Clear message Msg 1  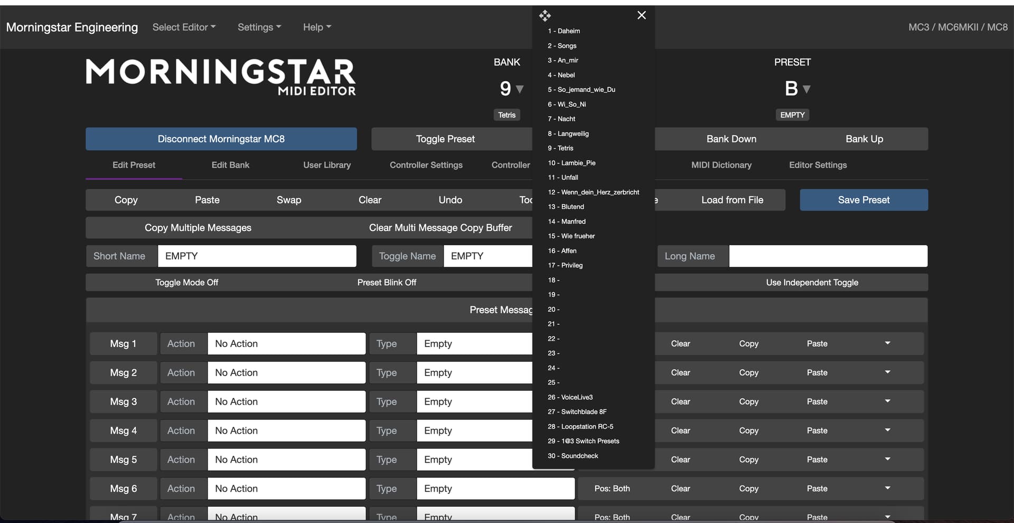[x=681, y=343]
